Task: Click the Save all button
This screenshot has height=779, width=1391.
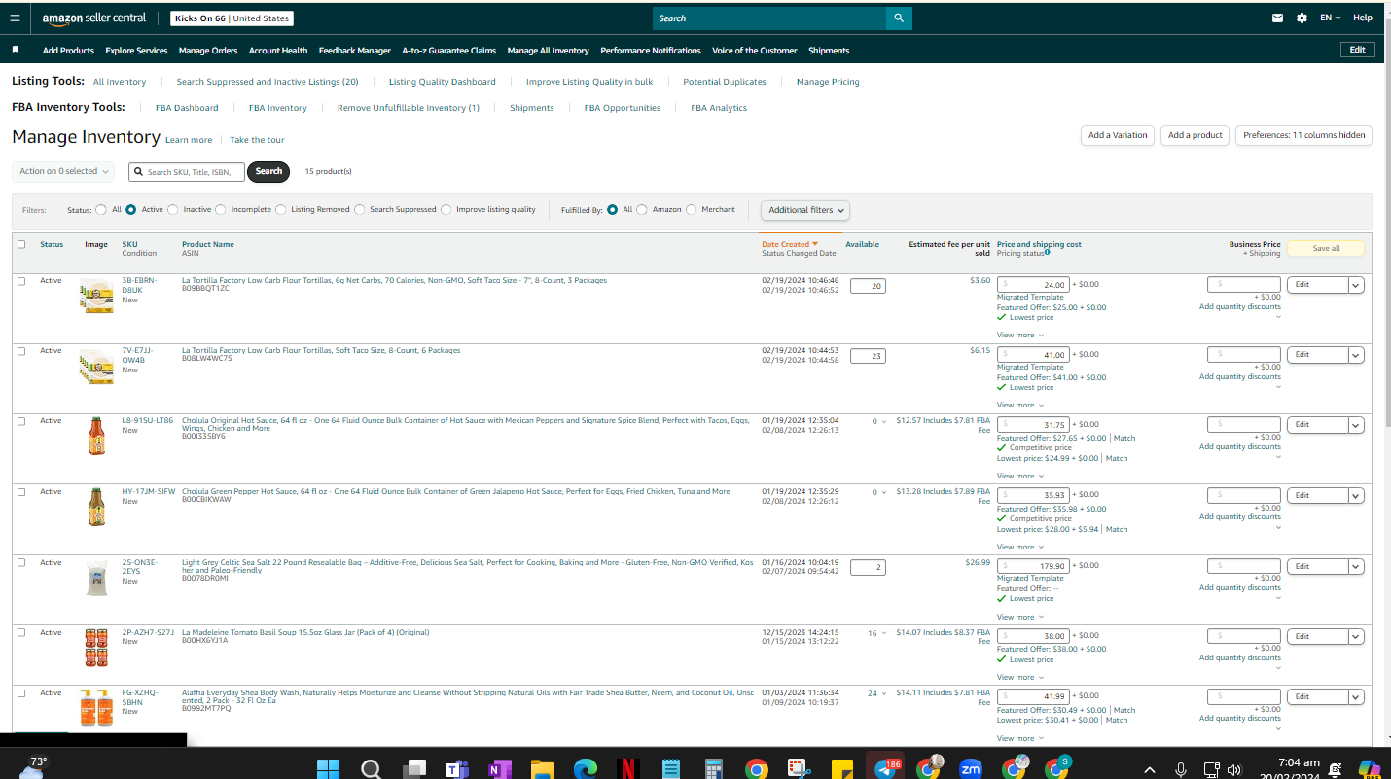Action: (x=1326, y=248)
